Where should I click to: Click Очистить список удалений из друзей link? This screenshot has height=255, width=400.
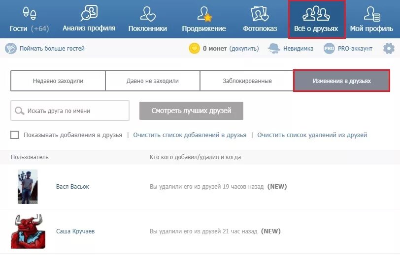(x=312, y=135)
